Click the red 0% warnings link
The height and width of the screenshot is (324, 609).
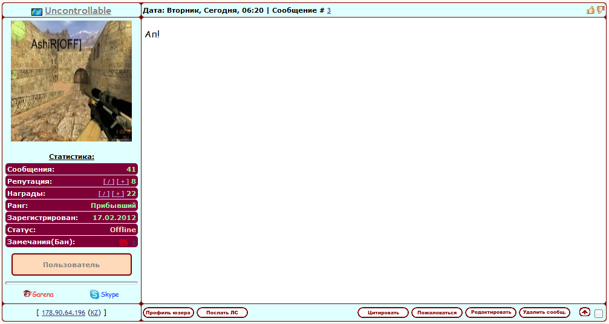tap(123, 242)
